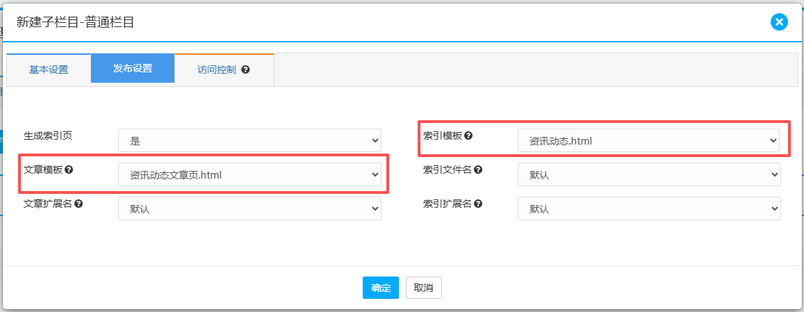The width and height of the screenshot is (804, 312).
Task: Click help icon beside 索引文件名 label
Action: point(478,170)
